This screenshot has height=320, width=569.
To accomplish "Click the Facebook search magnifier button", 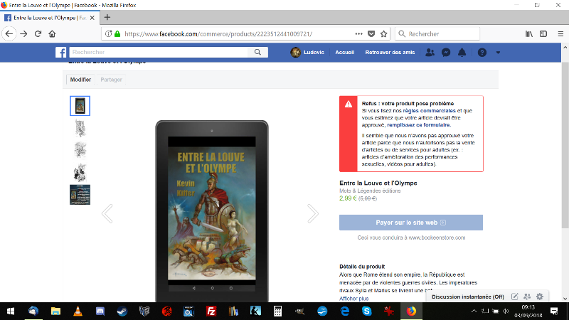I will 257,52.
